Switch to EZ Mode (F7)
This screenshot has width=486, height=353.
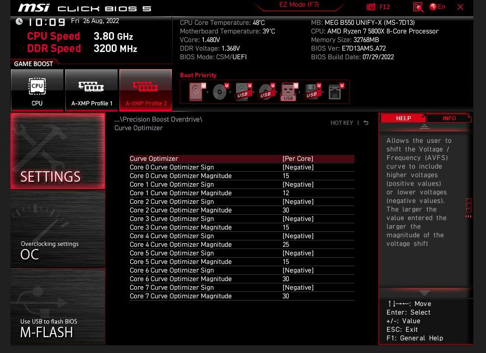pyautogui.click(x=299, y=5)
